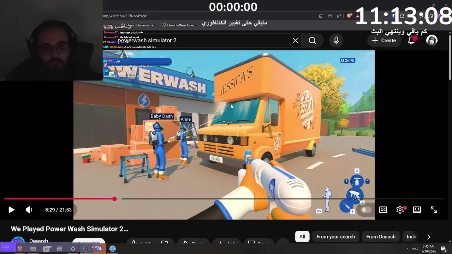Open the taskbar clock showing 5:45 AM

pos(429,249)
